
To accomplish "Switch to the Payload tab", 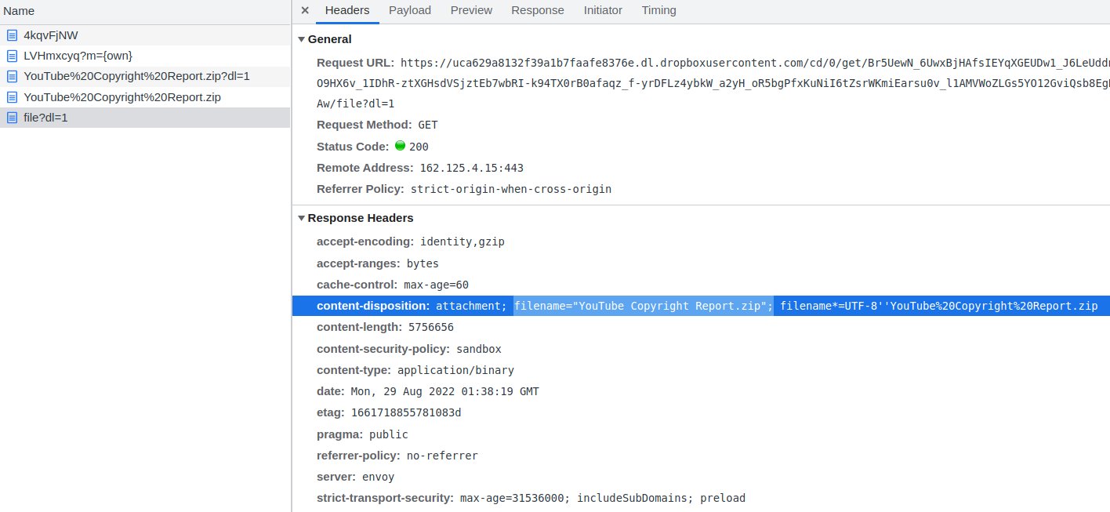I will coord(409,10).
